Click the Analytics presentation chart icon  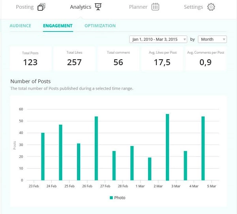[x=97, y=7]
